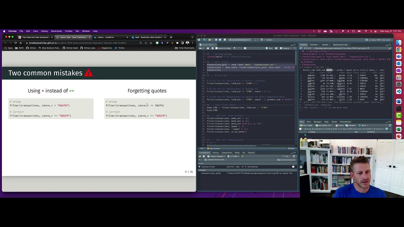Open the Global Environment dropdown

[215, 160]
